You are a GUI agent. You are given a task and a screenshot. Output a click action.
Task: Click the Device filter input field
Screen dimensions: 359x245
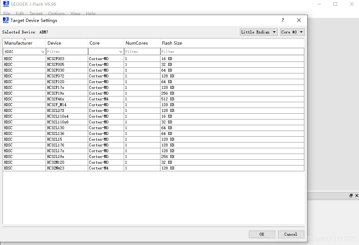(x=67, y=51)
